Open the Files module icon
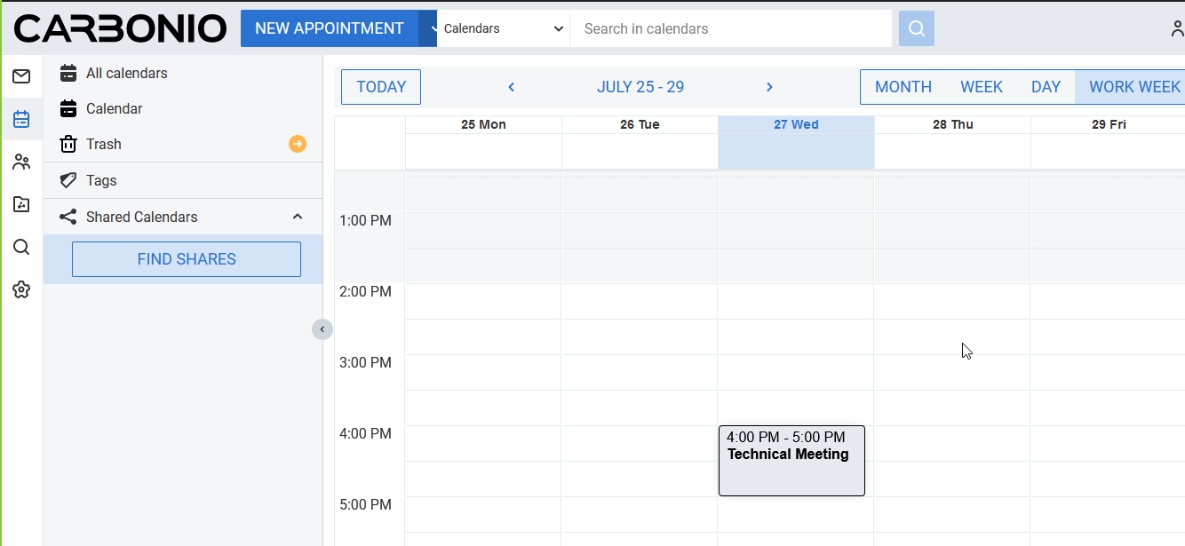Screen dimensions: 1185x546 click(21, 204)
